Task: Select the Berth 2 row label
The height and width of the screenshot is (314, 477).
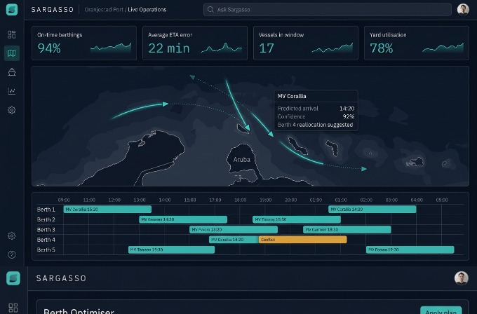Action: (46, 219)
